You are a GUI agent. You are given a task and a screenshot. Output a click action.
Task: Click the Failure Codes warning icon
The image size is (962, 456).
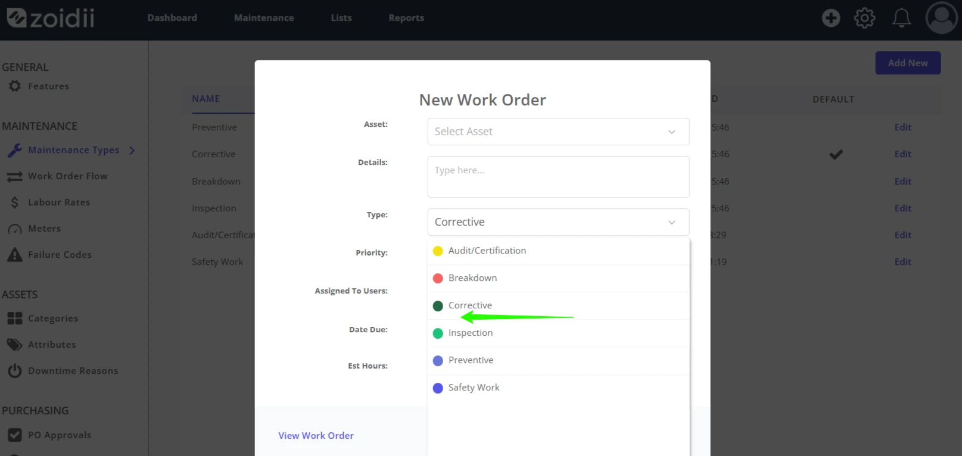[x=15, y=255]
